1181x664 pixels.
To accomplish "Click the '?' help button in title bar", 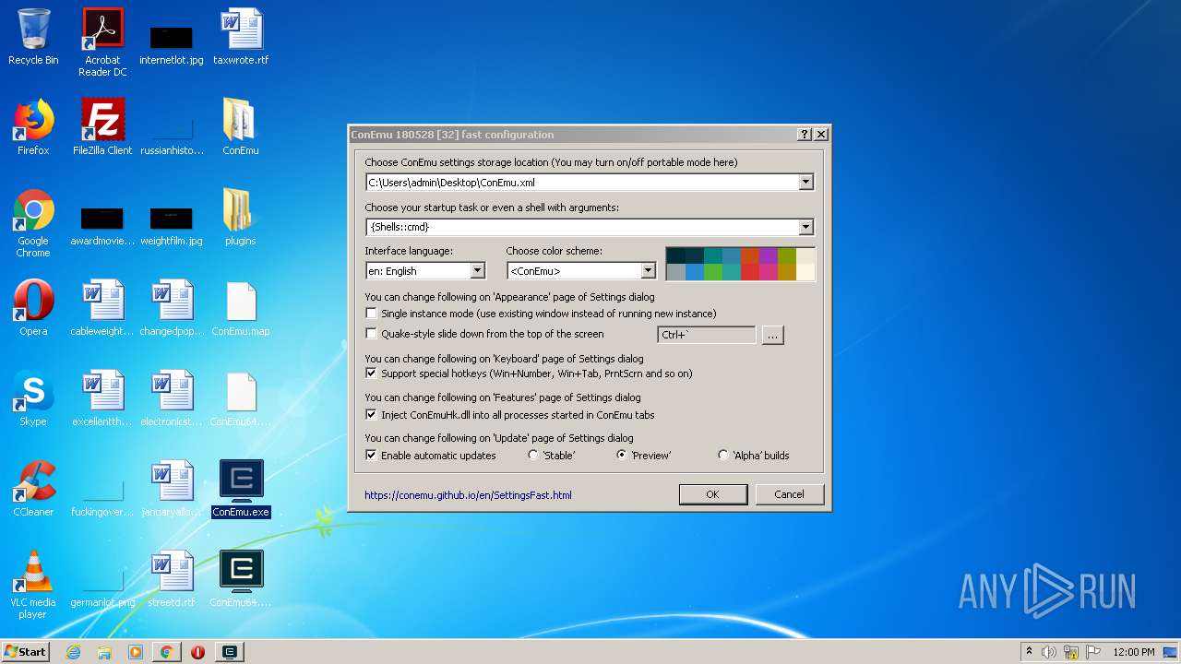I will [805, 135].
